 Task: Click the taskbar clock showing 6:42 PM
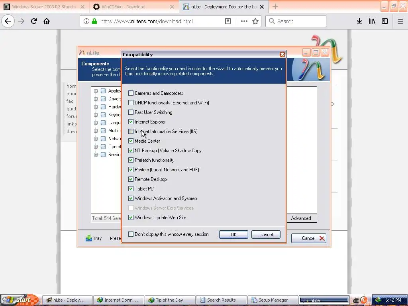click(x=393, y=300)
